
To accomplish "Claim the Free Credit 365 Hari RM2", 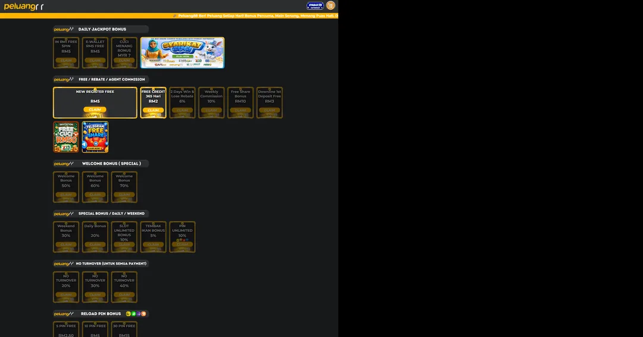I will (x=154, y=110).
